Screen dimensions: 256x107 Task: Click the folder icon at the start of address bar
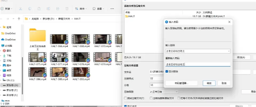[26, 19]
